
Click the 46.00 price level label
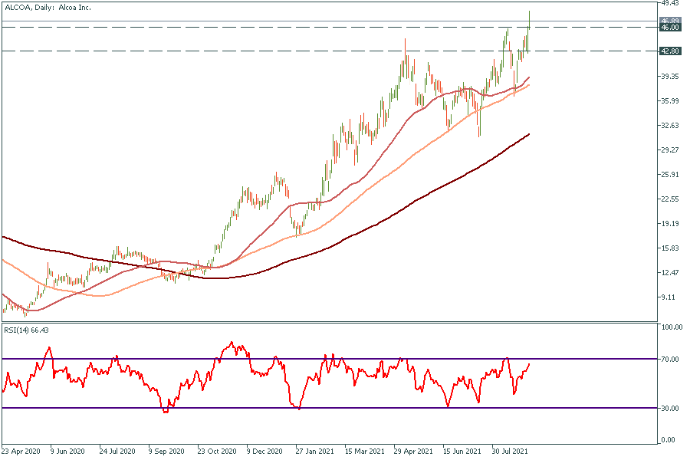pos(670,28)
